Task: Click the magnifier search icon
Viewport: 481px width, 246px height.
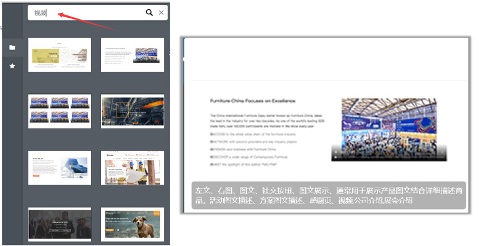Action: tap(149, 12)
